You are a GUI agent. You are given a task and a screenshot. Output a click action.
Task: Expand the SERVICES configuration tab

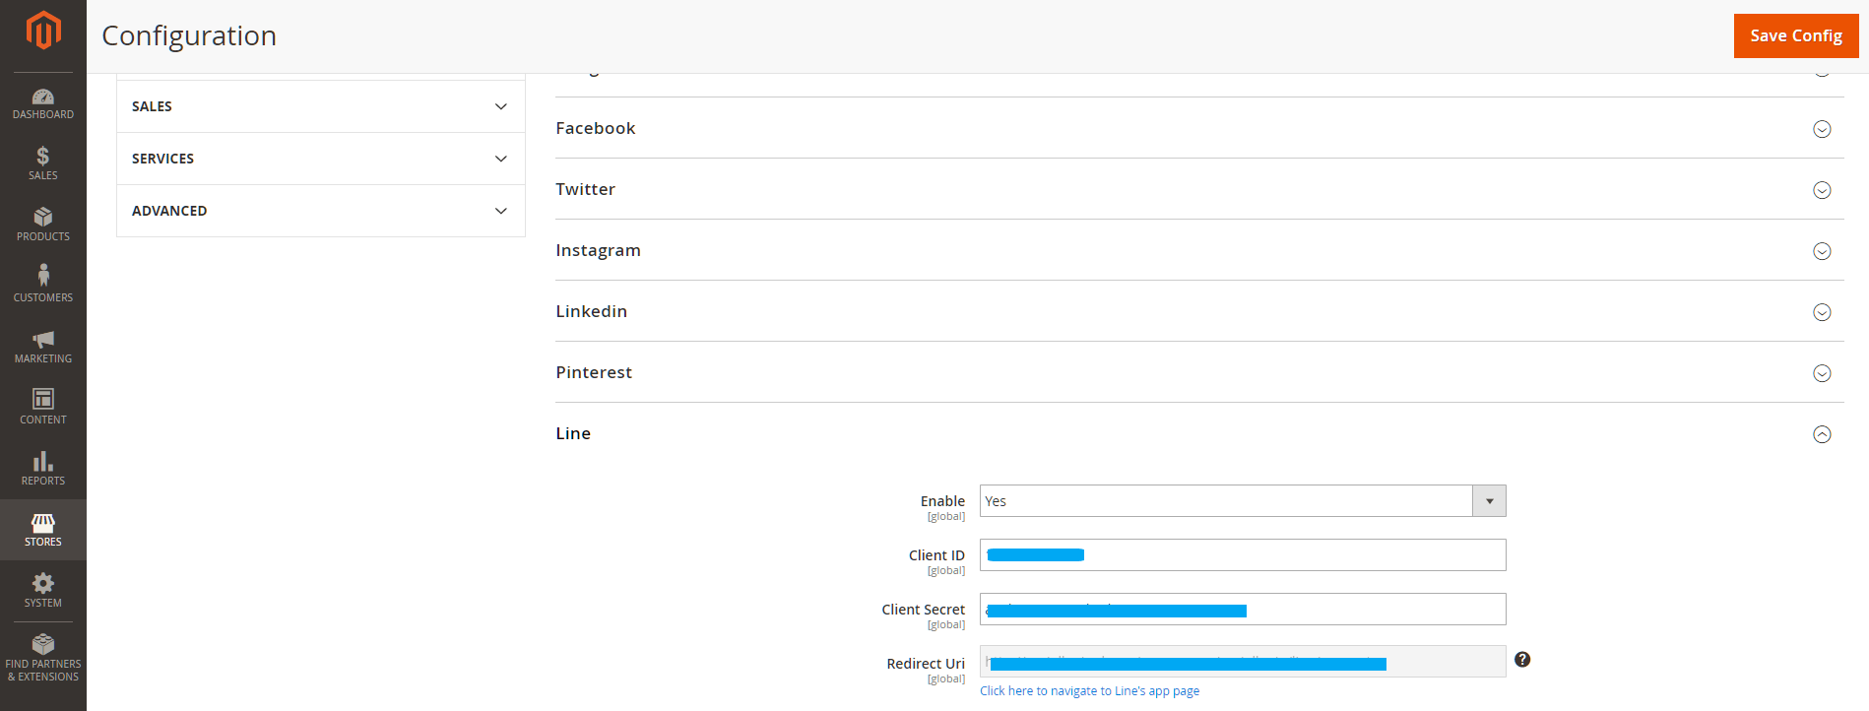tap(321, 159)
